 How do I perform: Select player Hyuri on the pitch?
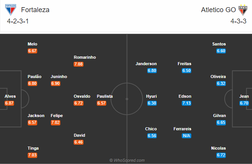coord(151,96)
